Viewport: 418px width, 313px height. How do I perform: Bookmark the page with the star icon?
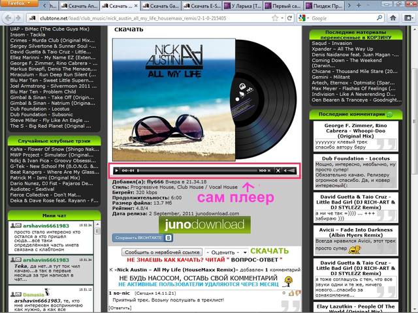[x=275, y=18]
